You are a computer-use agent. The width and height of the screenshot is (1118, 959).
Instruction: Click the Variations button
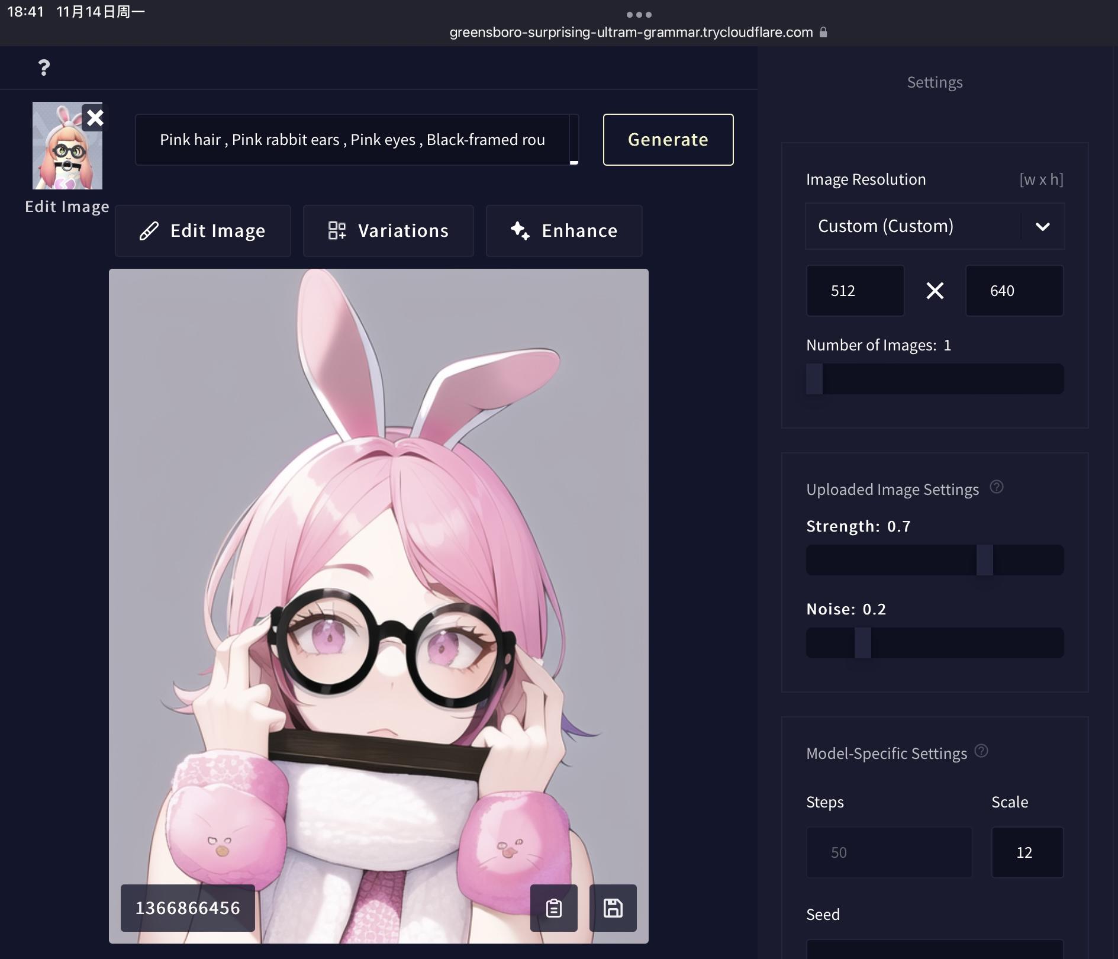[388, 231]
